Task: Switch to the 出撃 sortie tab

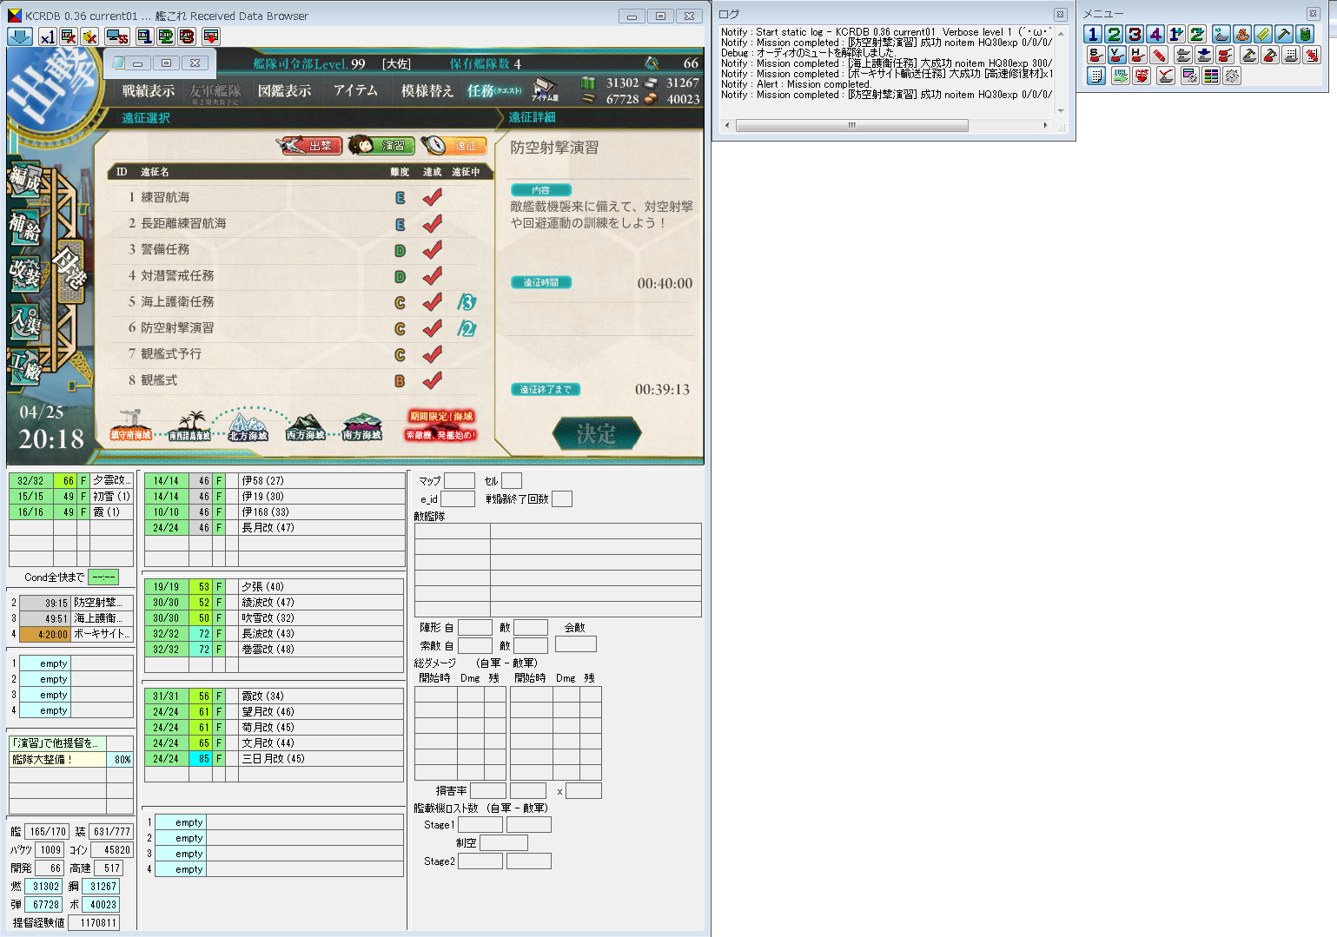Action: coord(308,145)
